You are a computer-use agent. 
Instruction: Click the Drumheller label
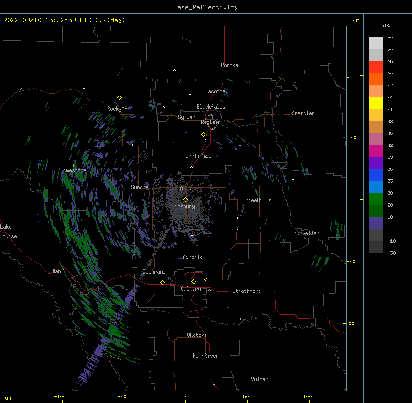point(305,233)
